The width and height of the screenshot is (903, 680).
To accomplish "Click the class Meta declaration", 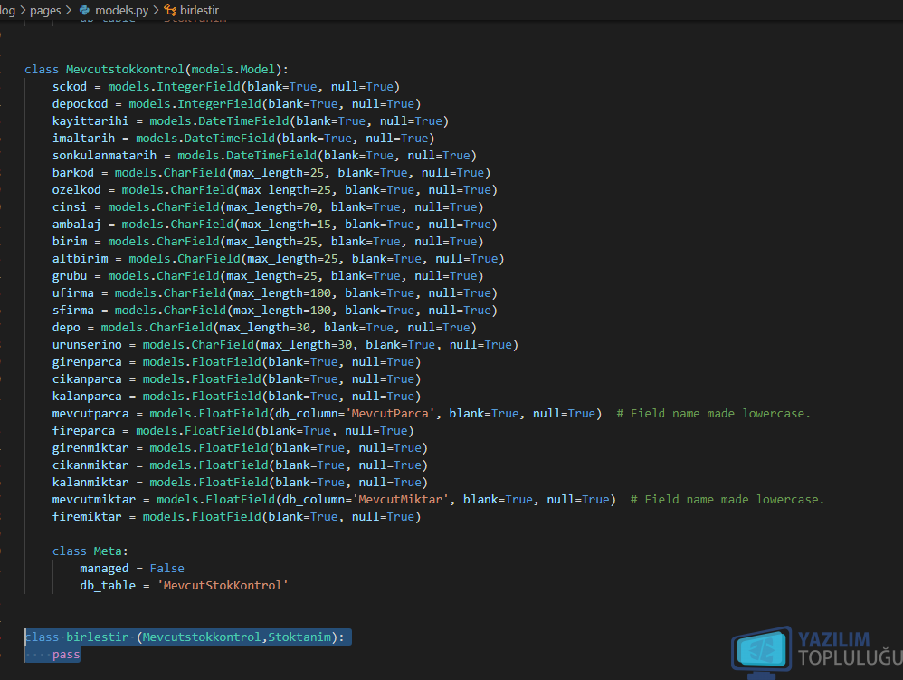I will tap(90, 551).
